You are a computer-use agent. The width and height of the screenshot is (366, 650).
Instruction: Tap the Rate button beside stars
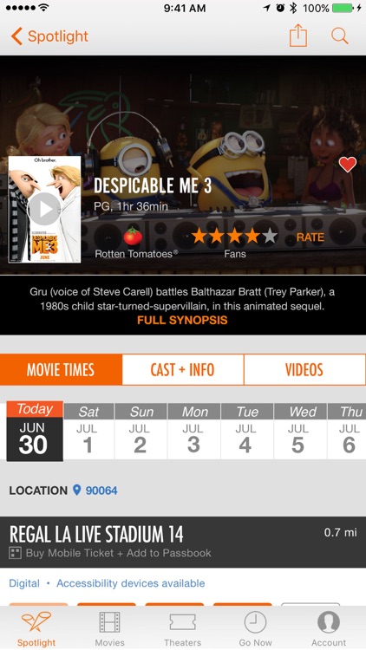(x=310, y=237)
